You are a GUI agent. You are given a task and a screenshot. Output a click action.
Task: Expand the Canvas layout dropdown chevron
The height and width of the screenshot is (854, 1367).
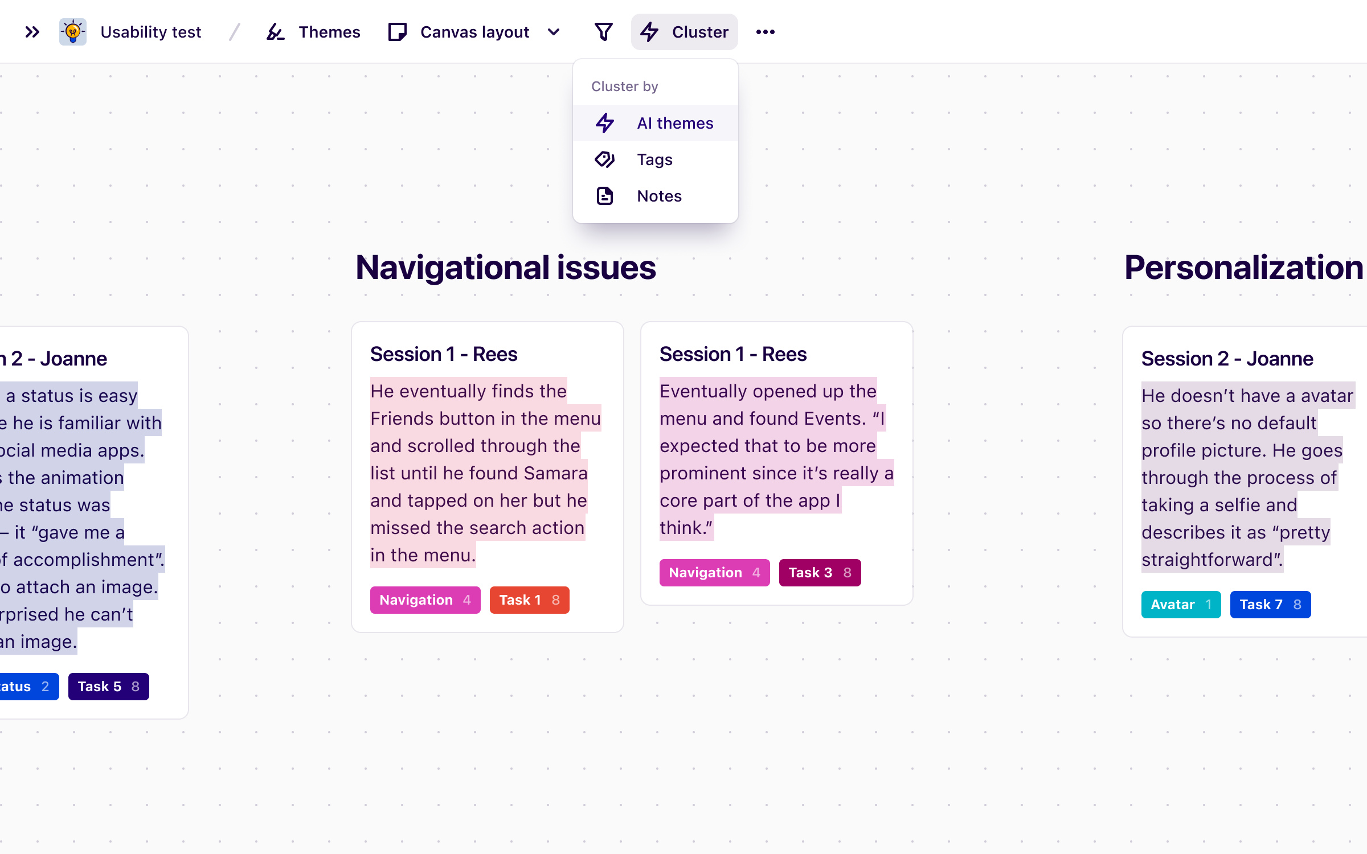(553, 32)
